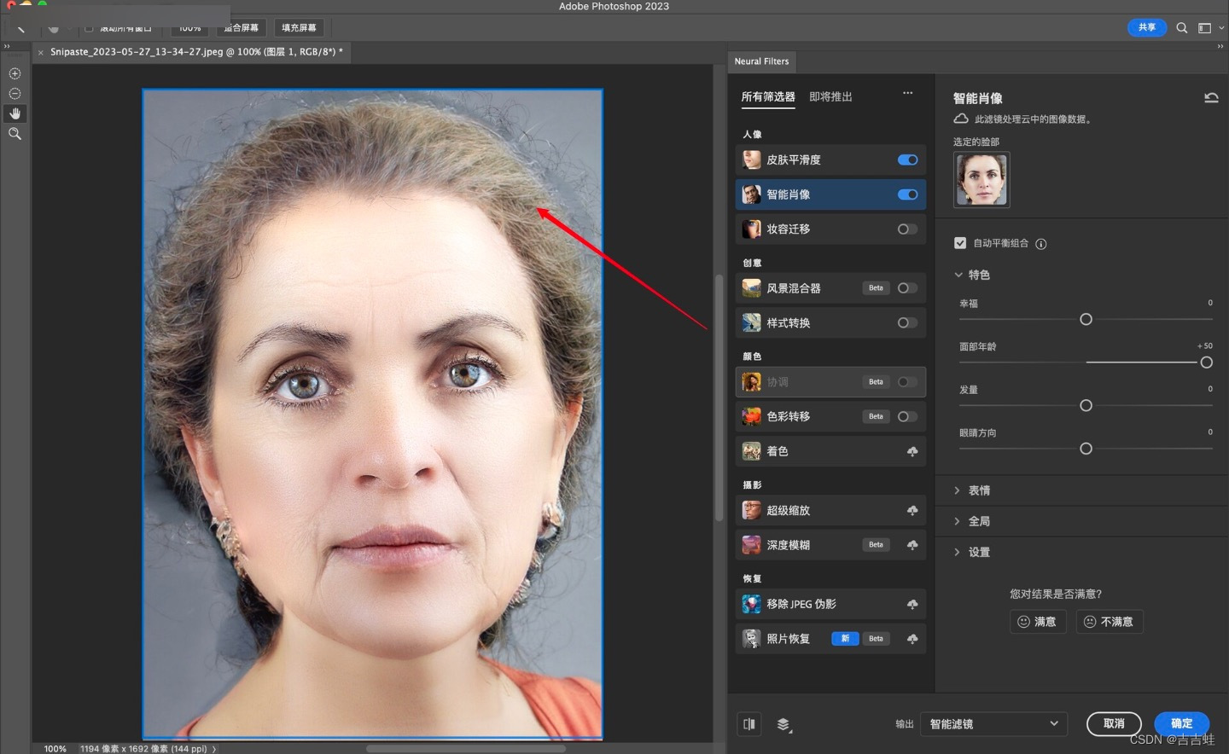The height and width of the screenshot is (754, 1229).
Task: Enable the 妆容迁移 toggle
Action: coord(907,229)
